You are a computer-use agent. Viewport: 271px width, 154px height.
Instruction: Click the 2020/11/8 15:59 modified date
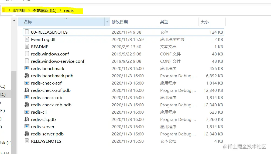128,39
